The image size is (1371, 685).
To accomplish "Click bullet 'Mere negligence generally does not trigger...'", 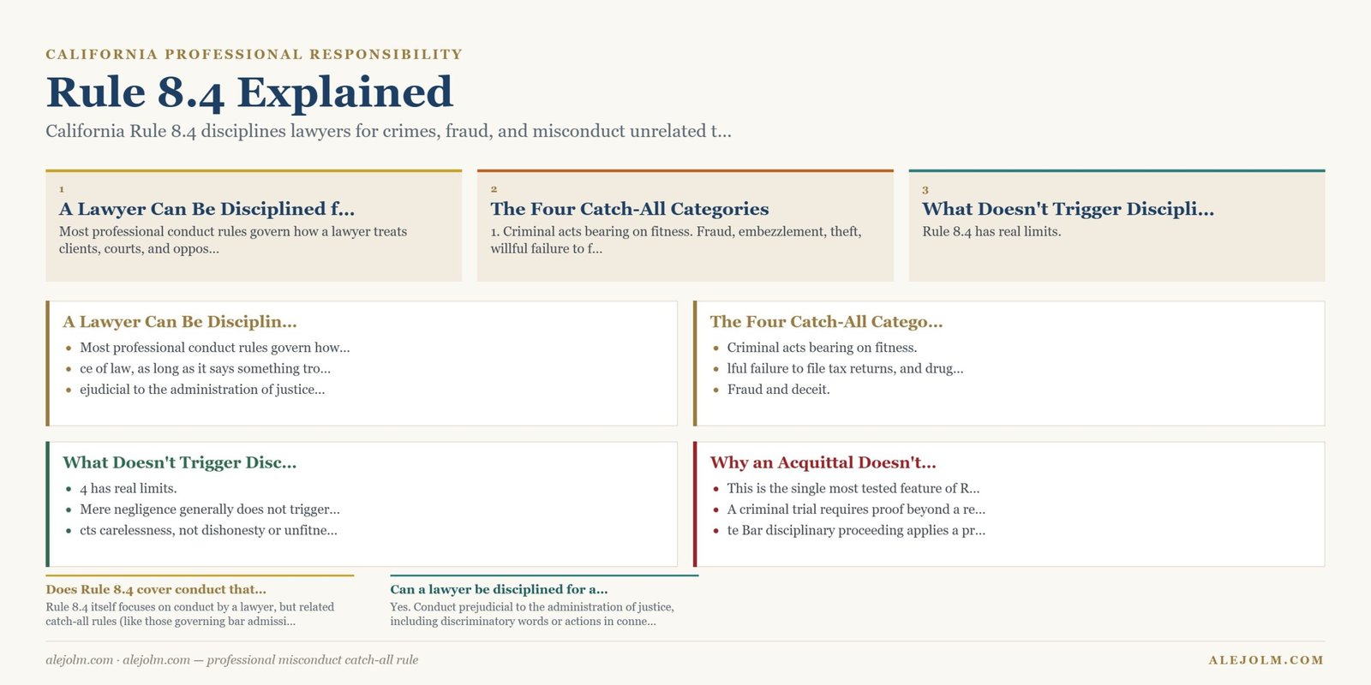I will 210,509.
